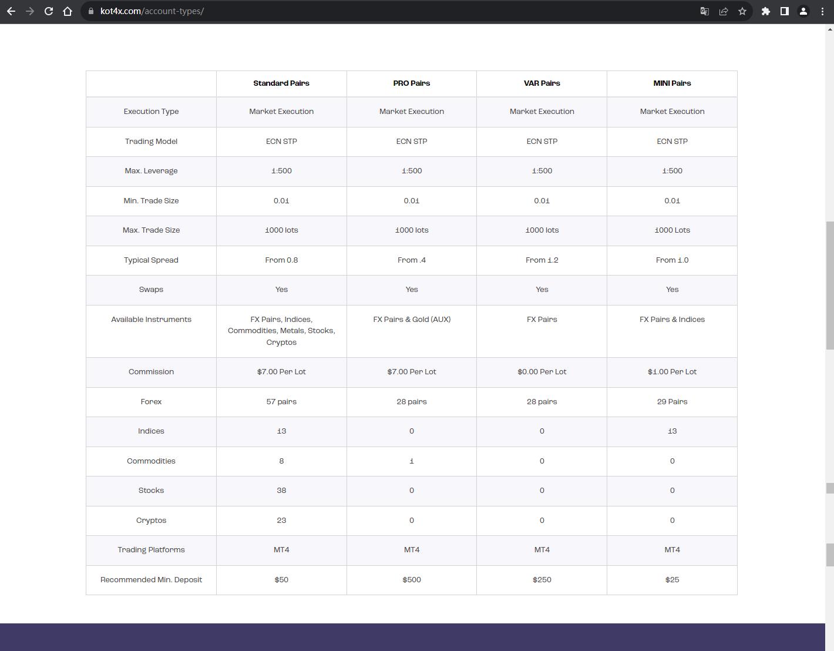Click the browser back arrow
The width and height of the screenshot is (834, 651).
tap(11, 11)
